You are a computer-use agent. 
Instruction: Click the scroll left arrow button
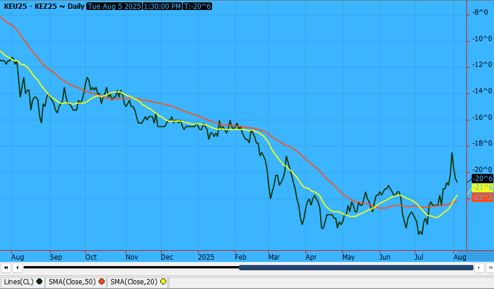(x=18, y=267)
